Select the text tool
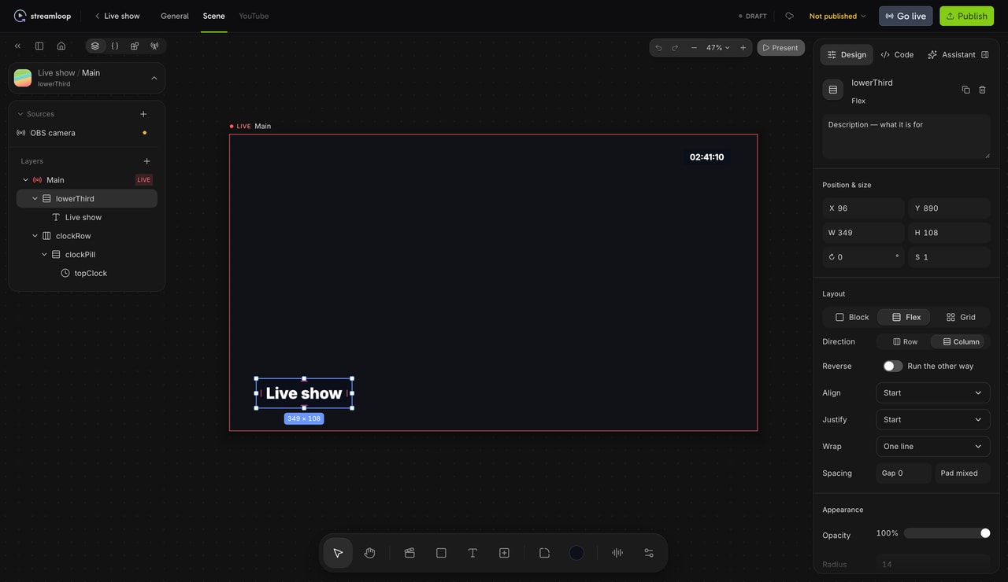 coord(472,553)
